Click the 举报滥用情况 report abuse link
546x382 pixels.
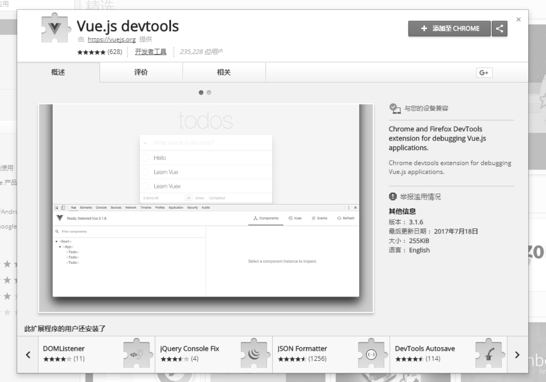(x=420, y=197)
